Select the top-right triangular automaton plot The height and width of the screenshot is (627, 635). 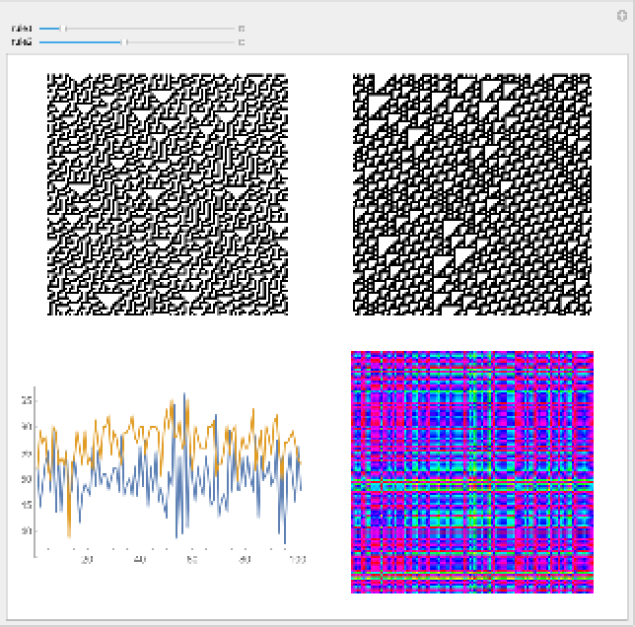point(471,194)
